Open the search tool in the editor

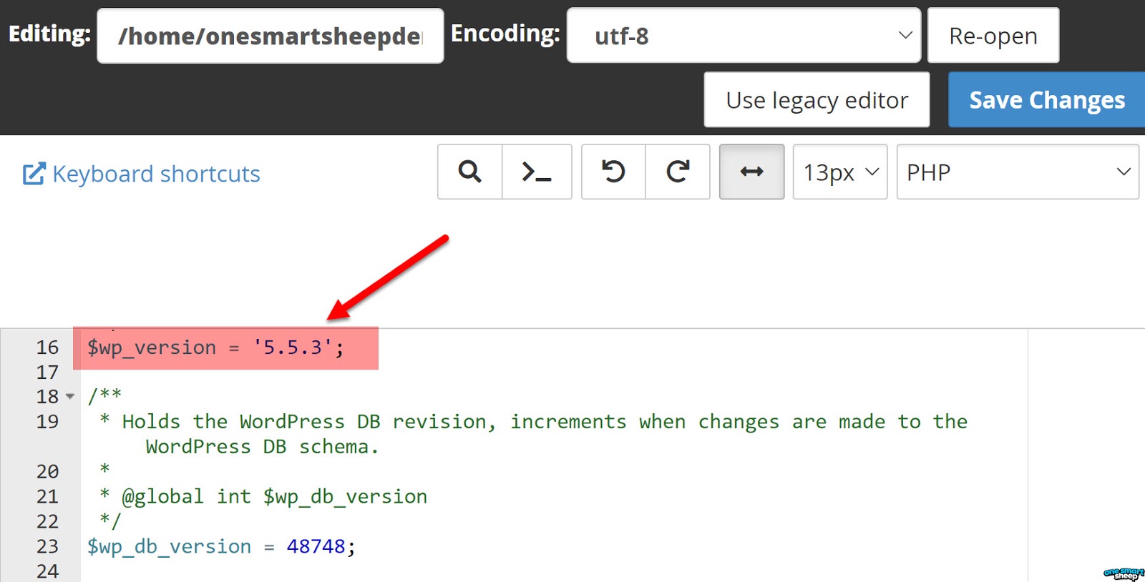coord(469,172)
